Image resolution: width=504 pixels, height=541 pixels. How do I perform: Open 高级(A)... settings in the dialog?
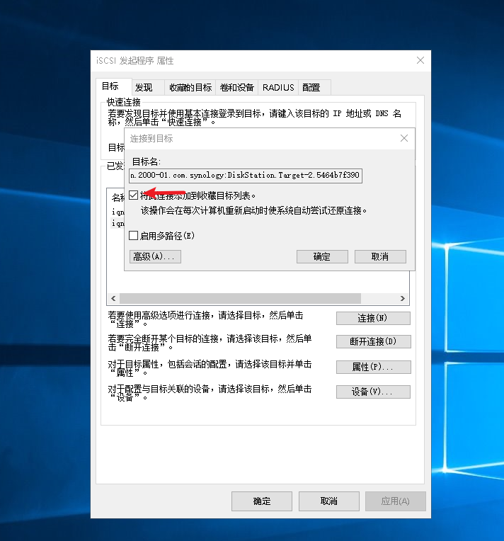click(x=156, y=256)
